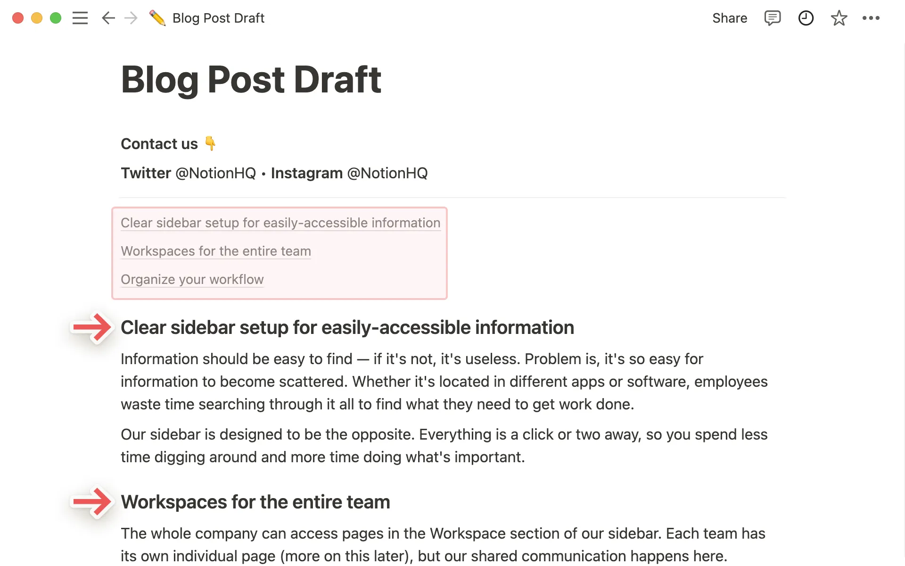Image resolution: width=905 pixels, height=566 pixels.
Task: Click the Workspaces for the entire team heading
Action: (x=255, y=502)
